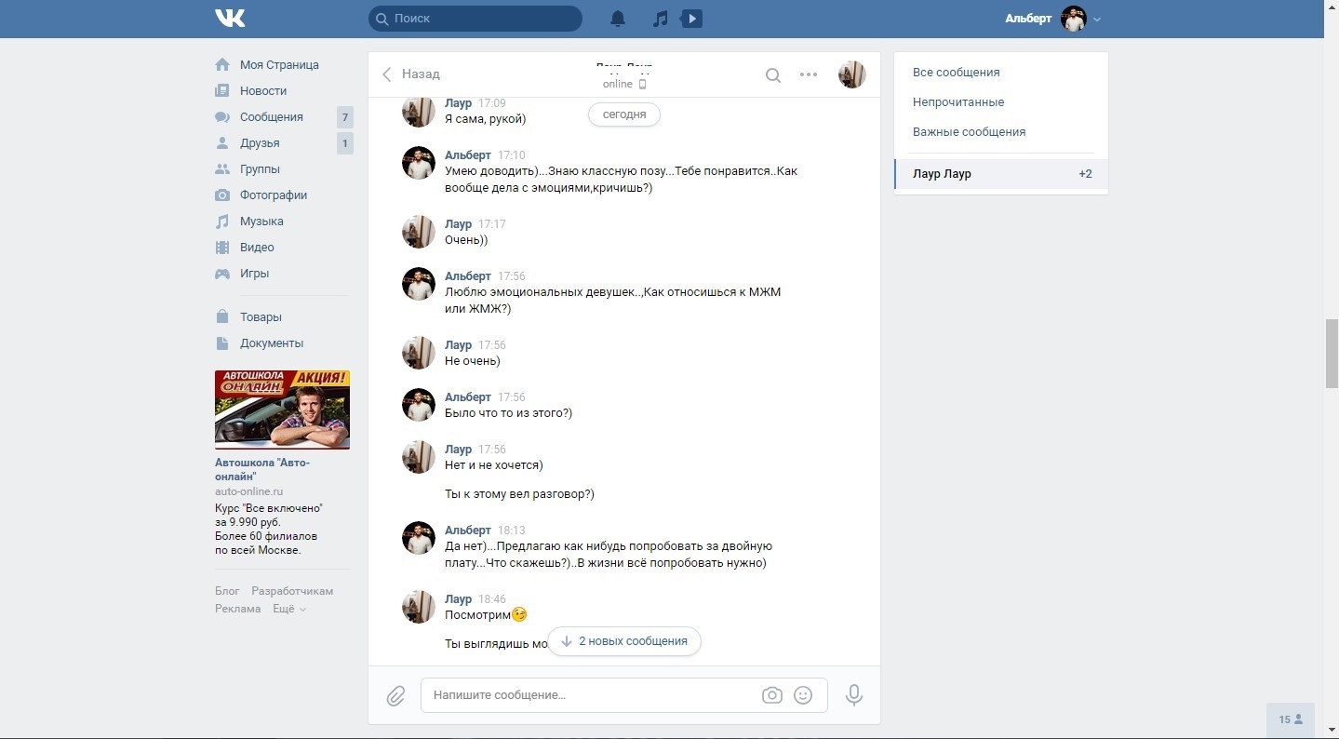Open Музыка page

261,222
